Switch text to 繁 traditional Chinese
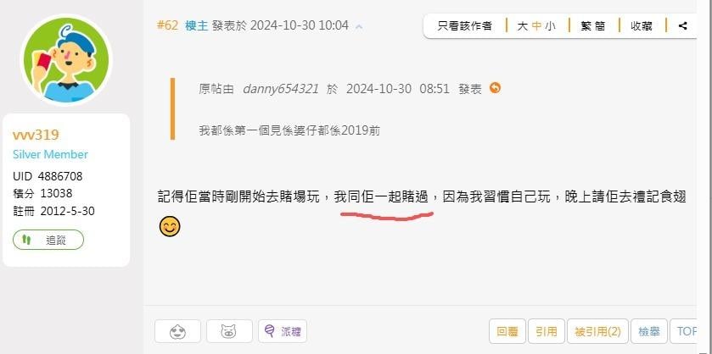 (x=586, y=26)
